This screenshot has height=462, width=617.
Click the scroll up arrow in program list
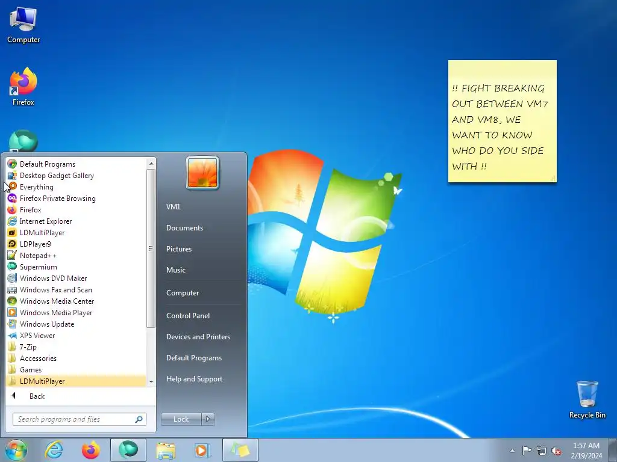point(151,164)
